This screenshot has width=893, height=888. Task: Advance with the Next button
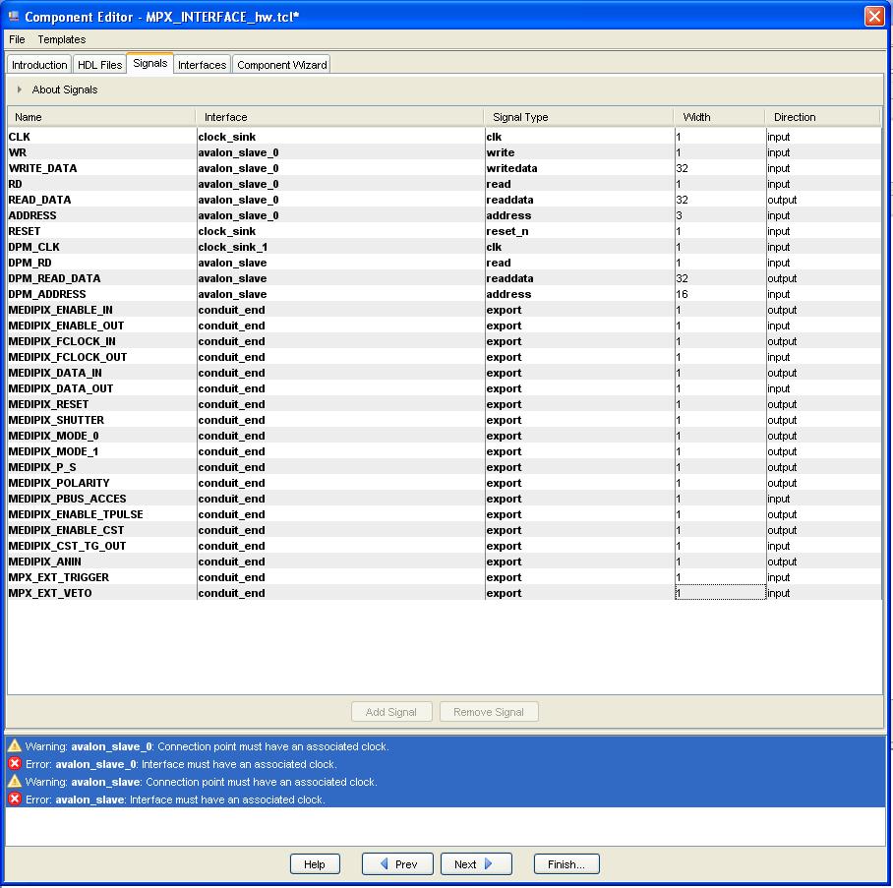coord(476,864)
